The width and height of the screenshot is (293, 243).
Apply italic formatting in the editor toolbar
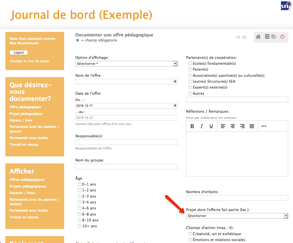pyautogui.click(x=201, y=126)
